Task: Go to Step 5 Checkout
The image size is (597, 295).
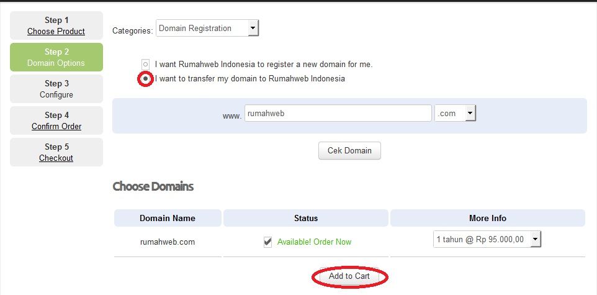Action: (56, 152)
